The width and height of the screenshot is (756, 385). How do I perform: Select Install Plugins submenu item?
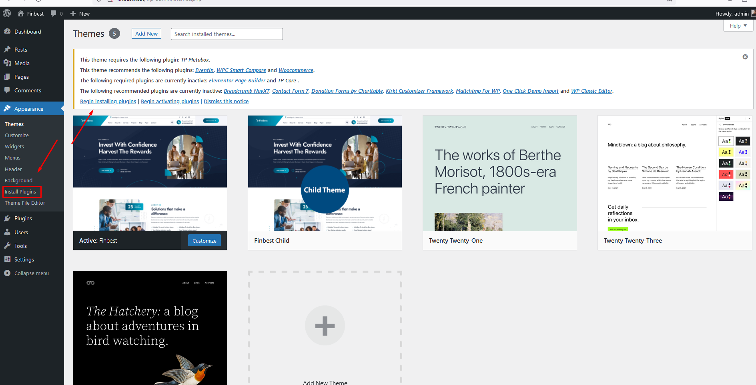tap(20, 192)
